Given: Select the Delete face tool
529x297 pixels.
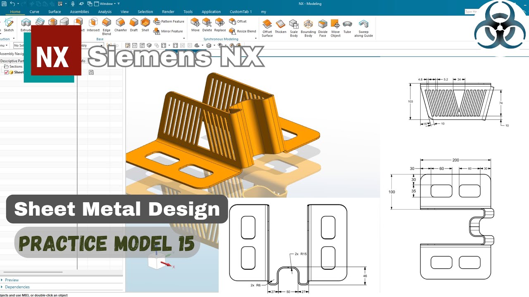Looking at the screenshot, I should click(207, 25).
